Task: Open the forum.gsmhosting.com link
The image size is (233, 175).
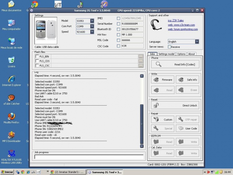Action: point(183,29)
